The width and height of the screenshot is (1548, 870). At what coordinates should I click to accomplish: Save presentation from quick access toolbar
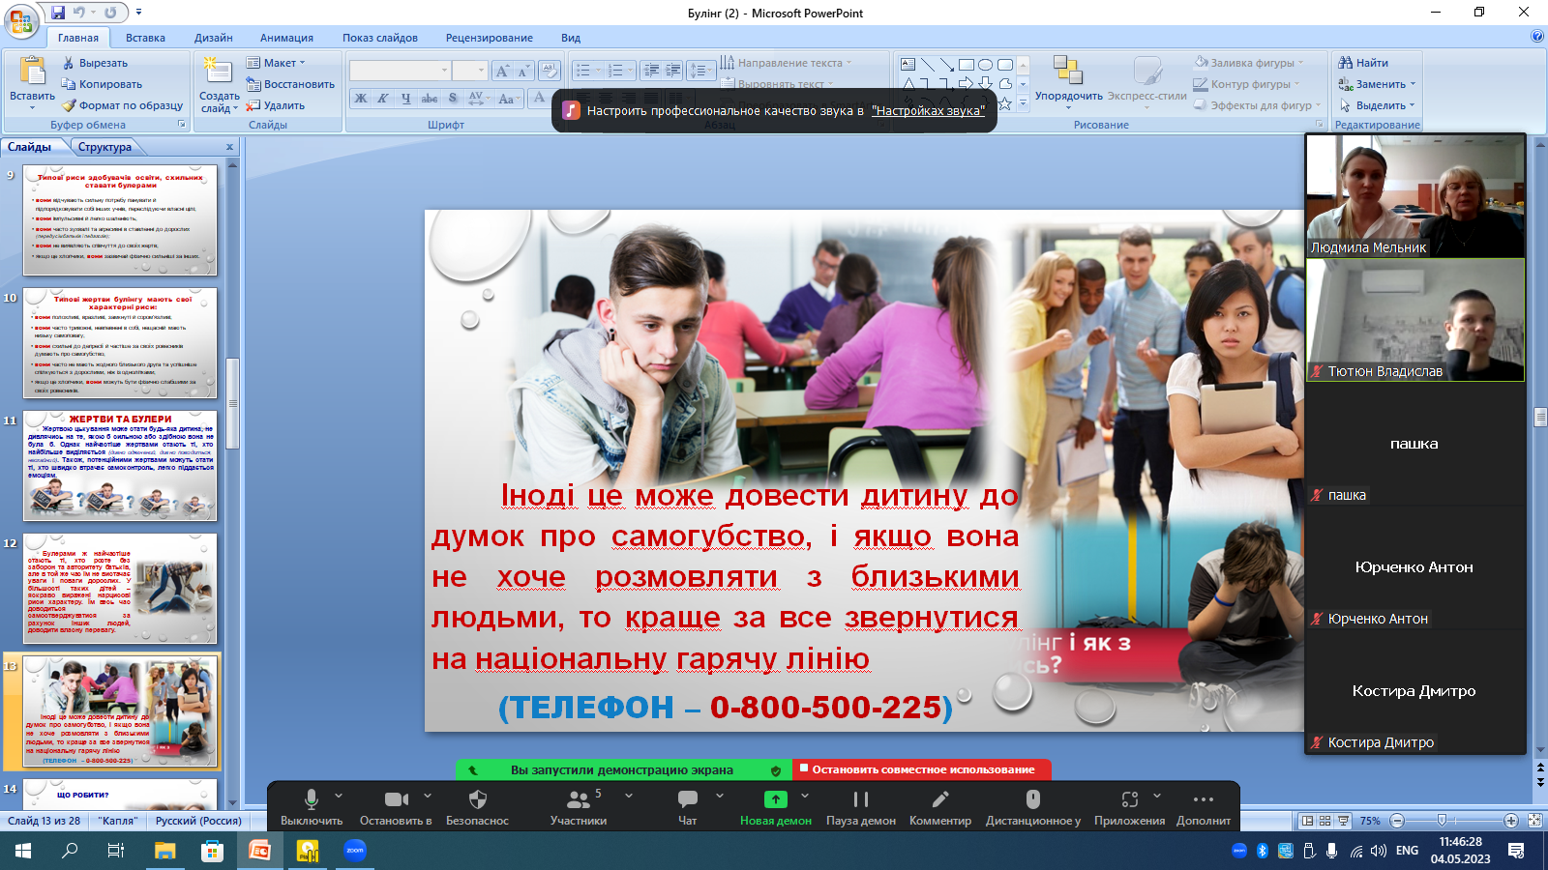point(58,13)
